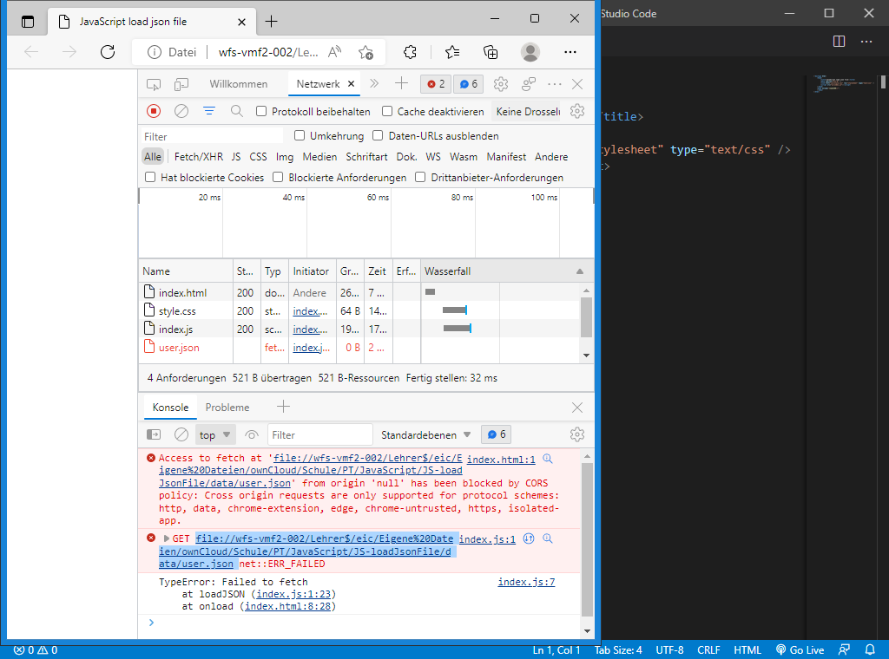Sort by the Wasserfall column arrow
This screenshot has width=889, height=659.
(579, 271)
